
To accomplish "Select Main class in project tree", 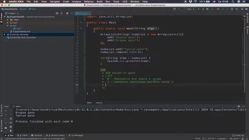I will 17,29.
